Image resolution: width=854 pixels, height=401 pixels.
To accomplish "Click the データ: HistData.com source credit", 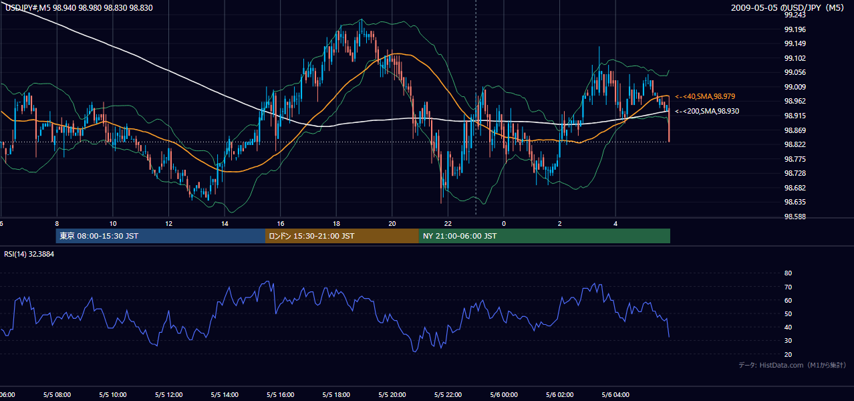I will click(x=793, y=365).
